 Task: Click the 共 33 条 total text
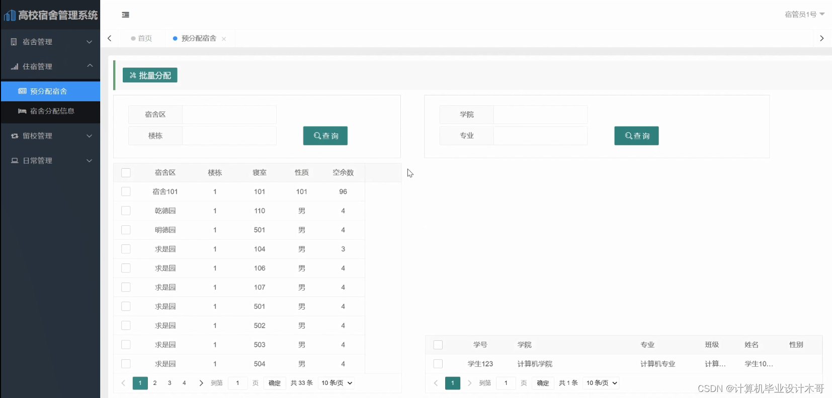pyautogui.click(x=301, y=383)
